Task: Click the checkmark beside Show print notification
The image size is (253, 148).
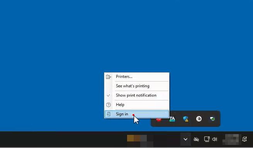Action: coord(109,95)
